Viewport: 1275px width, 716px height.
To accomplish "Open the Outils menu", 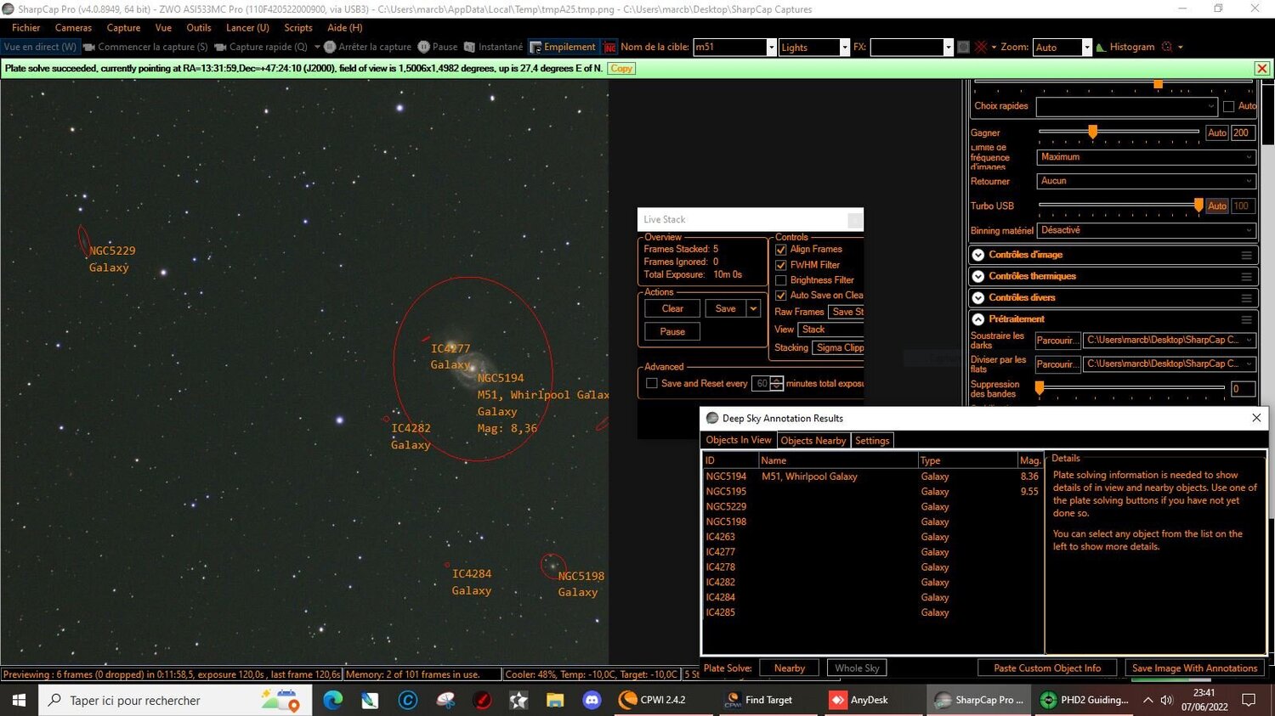I will 198,27.
